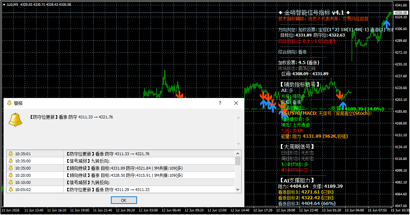Select the 10:10:00 bell icon in alert list
This screenshot has width=410, height=215.
click(x=11, y=182)
